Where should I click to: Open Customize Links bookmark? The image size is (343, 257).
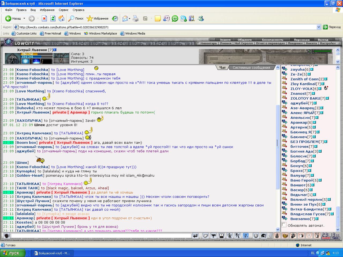(24, 33)
